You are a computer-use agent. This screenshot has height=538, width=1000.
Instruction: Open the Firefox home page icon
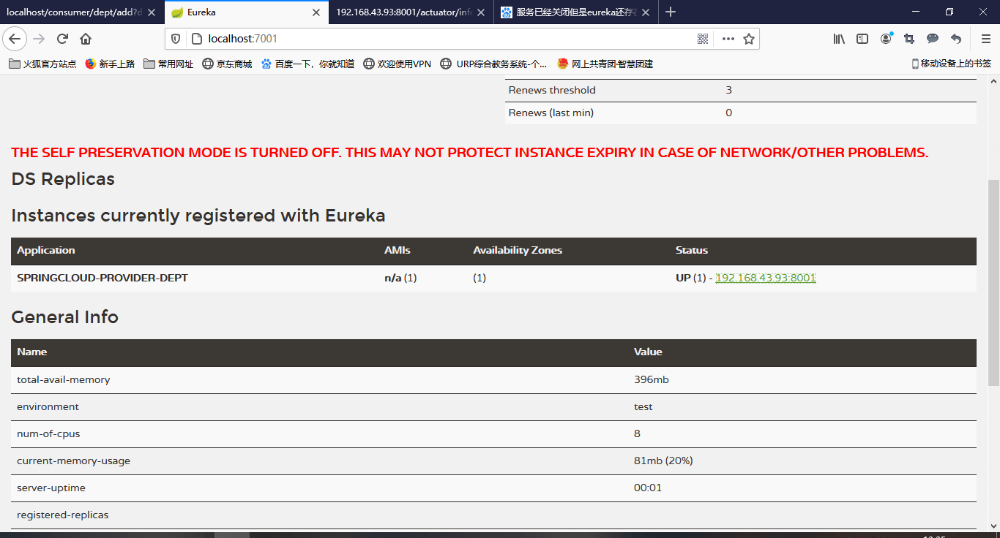(x=86, y=39)
